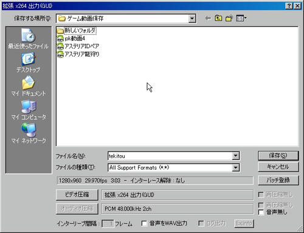Click the バッチ登録 button
The image size is (304, 233).
click(278, 180)
